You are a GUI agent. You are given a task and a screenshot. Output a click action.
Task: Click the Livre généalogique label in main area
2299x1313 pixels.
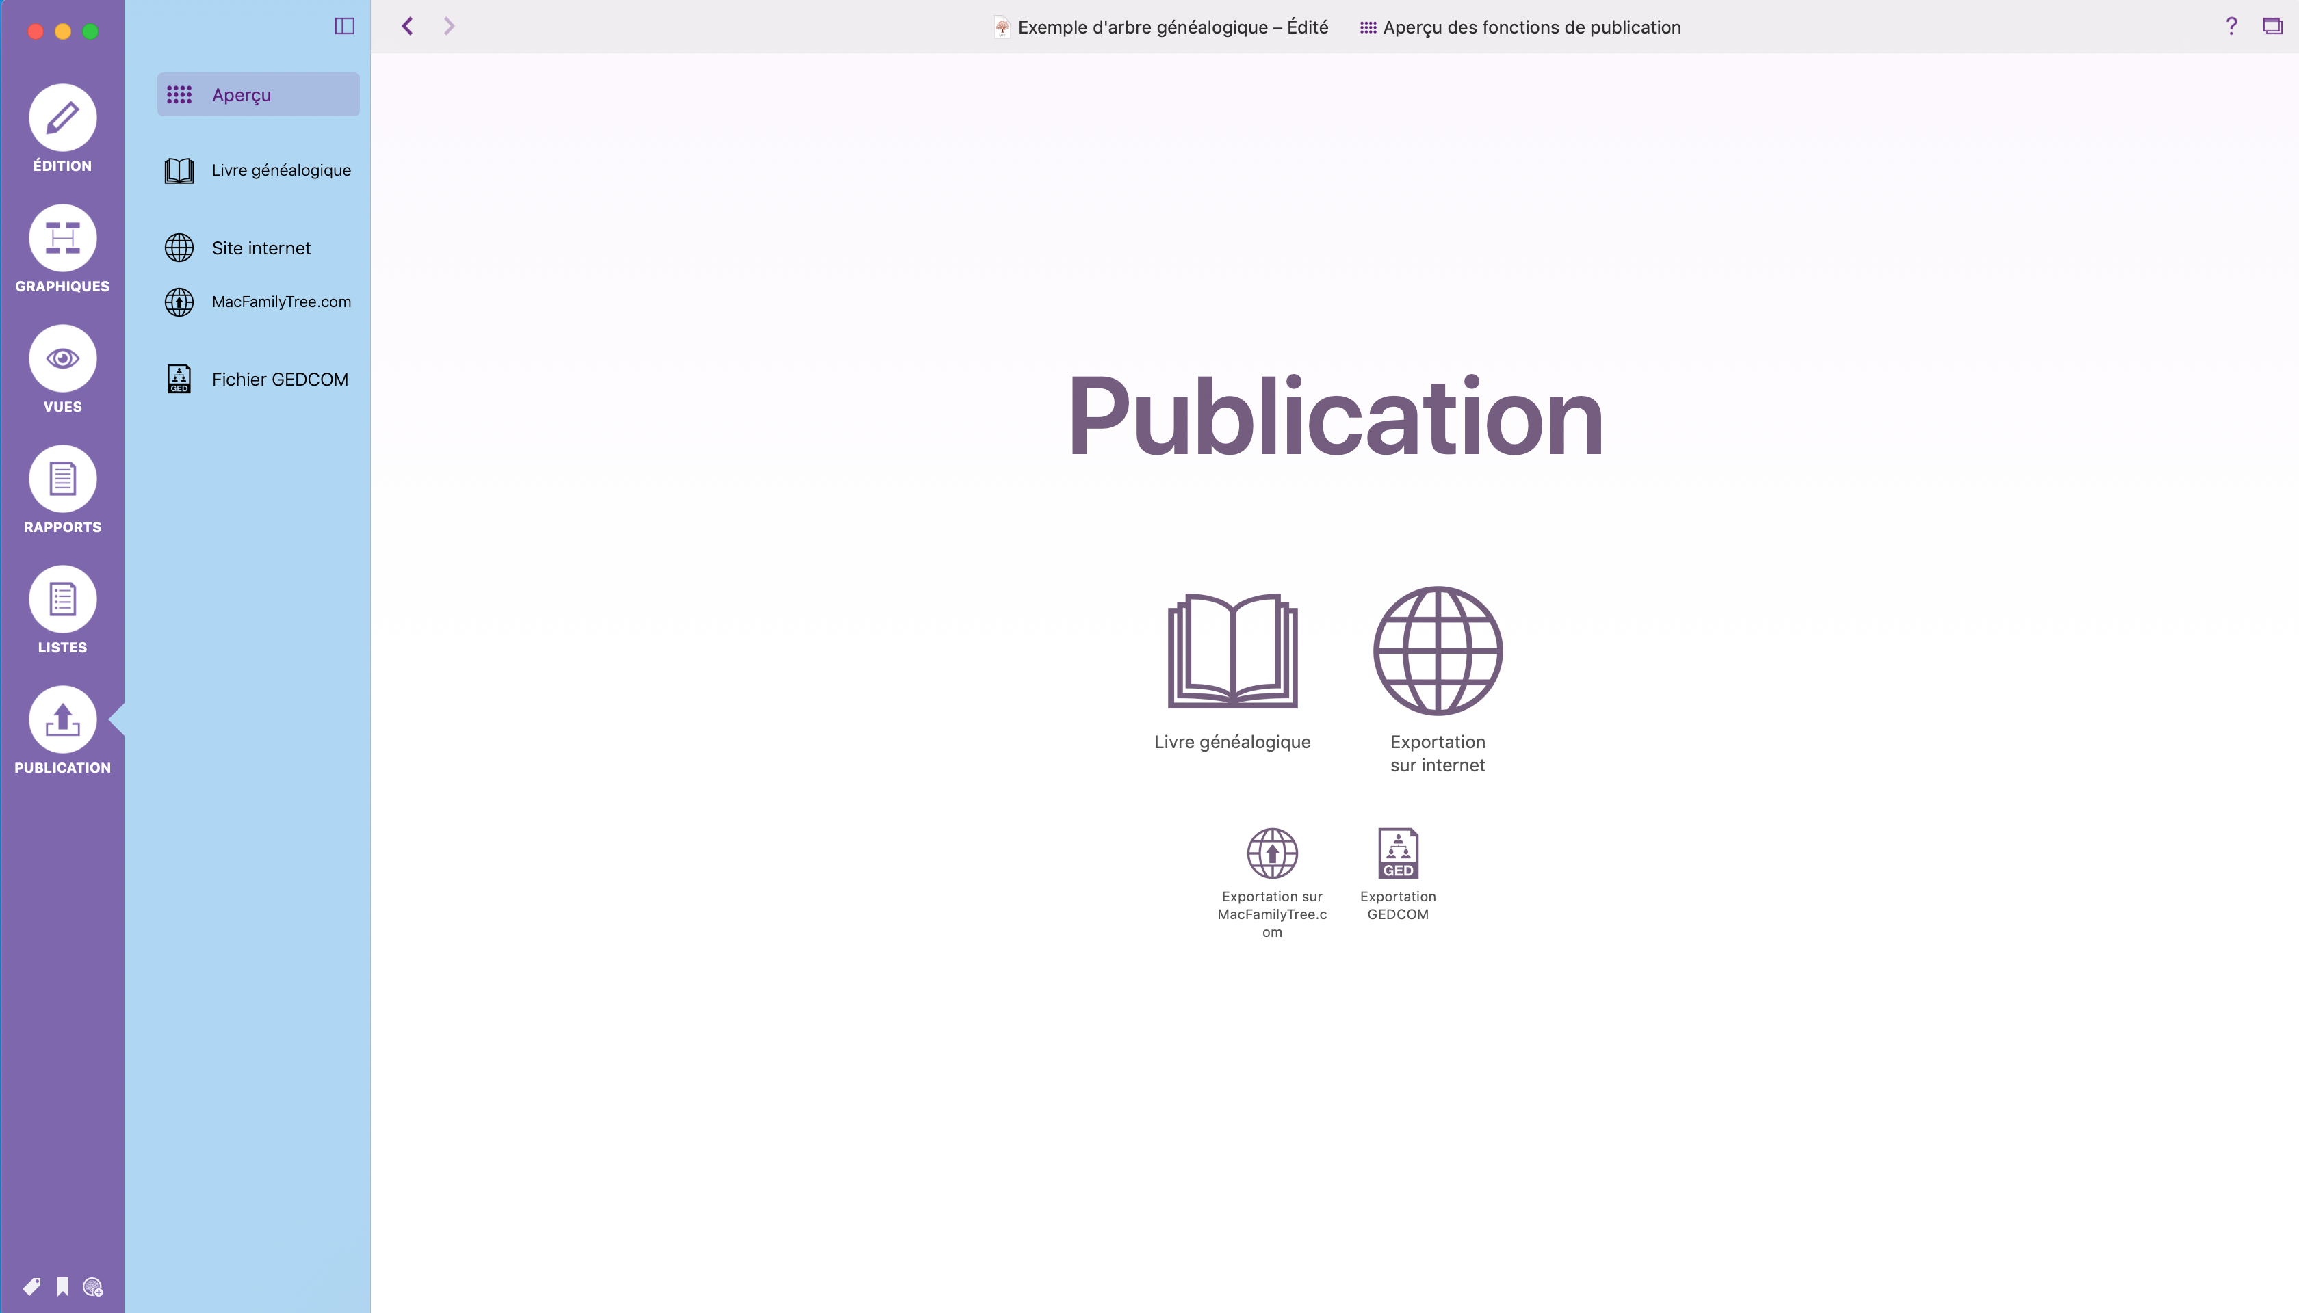[x=1232, y=742]
